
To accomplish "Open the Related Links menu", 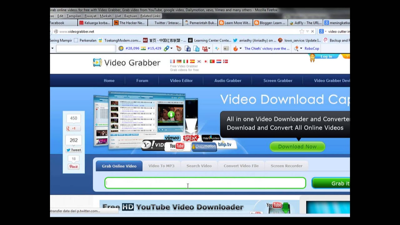I will pos(150,16).
